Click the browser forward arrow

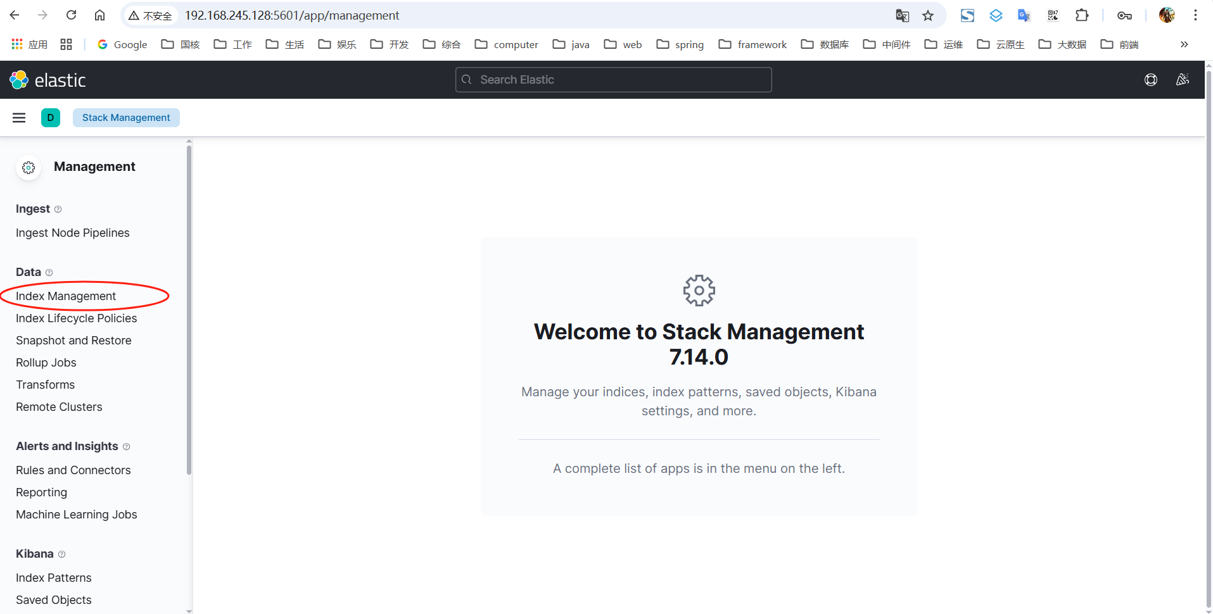42,15
